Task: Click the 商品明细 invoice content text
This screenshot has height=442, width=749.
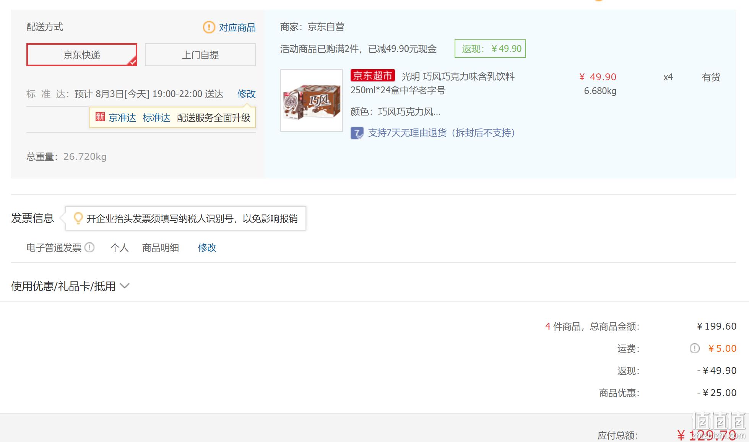Action: point(161,248)
